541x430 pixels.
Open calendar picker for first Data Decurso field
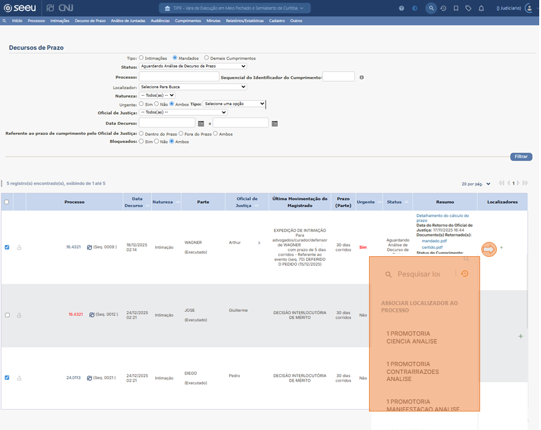[x=201, y=124]
